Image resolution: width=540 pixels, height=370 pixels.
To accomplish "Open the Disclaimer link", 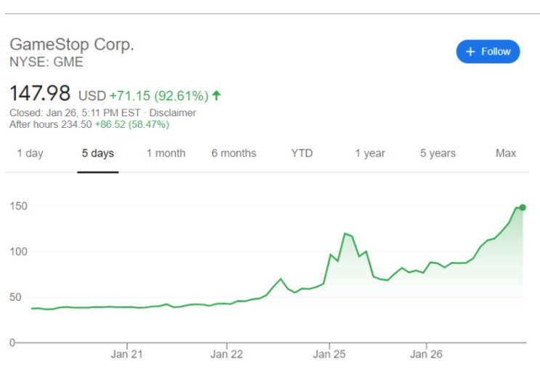I will click(172, 113).
